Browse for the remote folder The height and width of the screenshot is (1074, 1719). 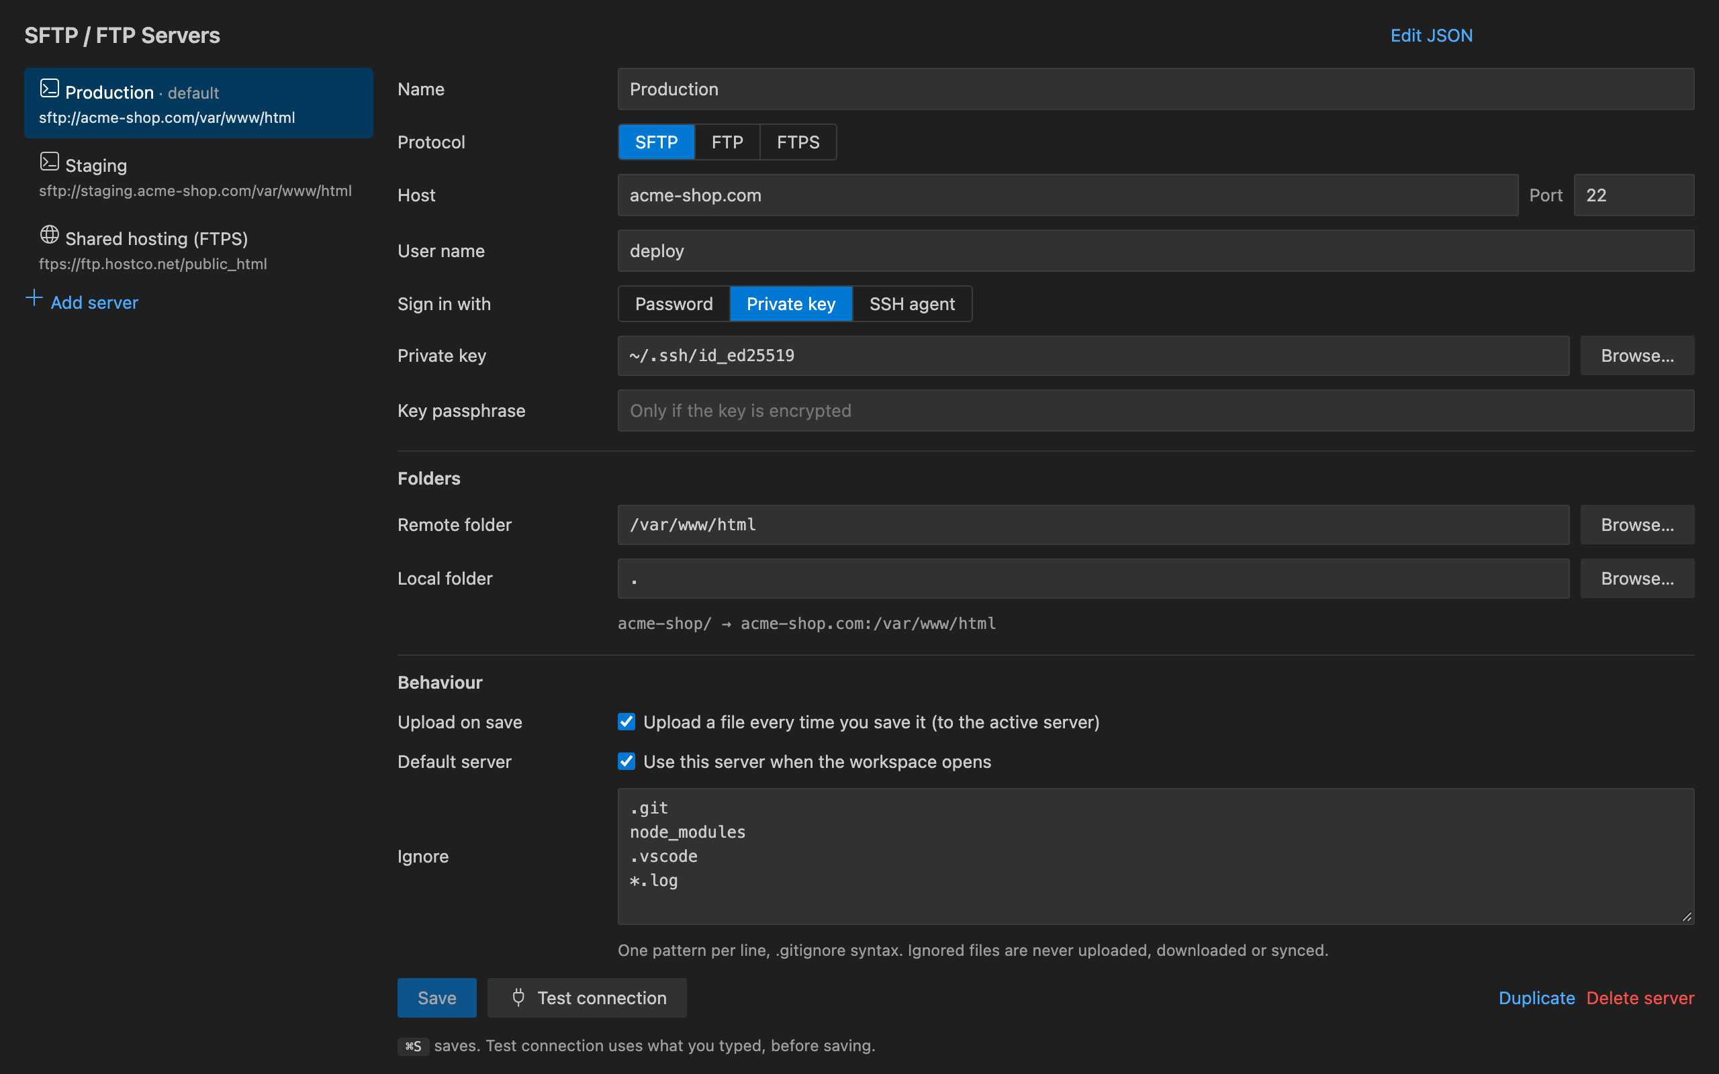pos(1637,525)
